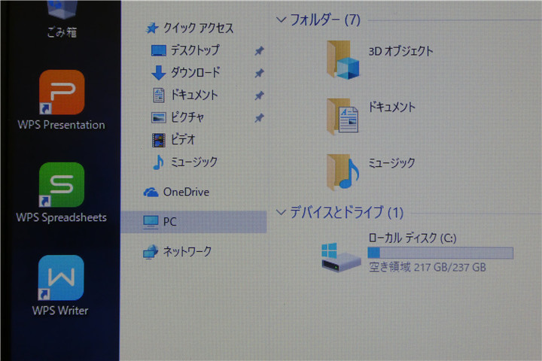
Task: Click the pin icon next to ピクチャ
Action: 259,118
